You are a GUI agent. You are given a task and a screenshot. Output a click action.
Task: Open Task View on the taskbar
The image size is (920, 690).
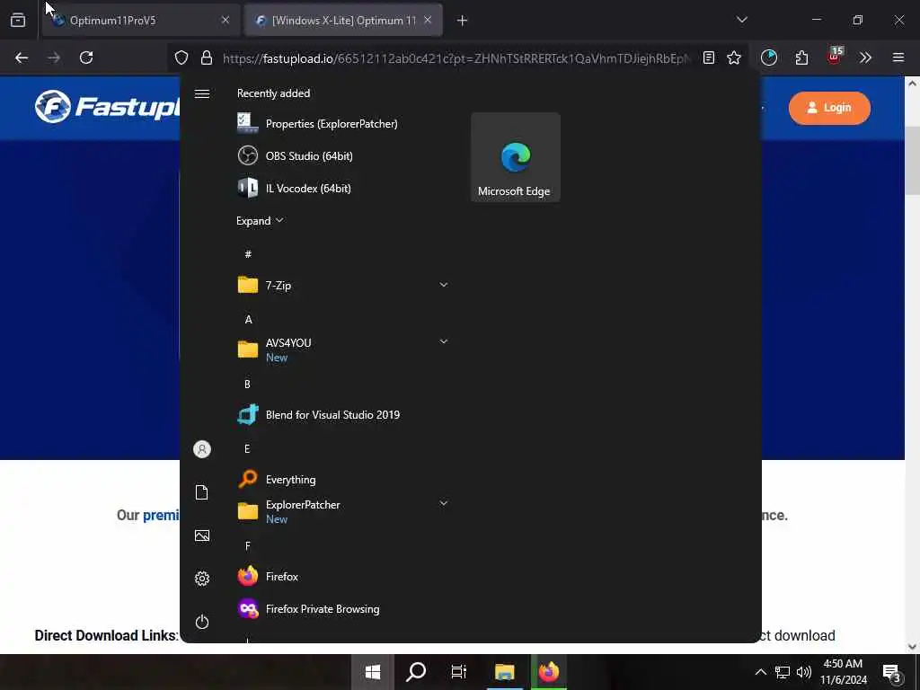(459, 672)
